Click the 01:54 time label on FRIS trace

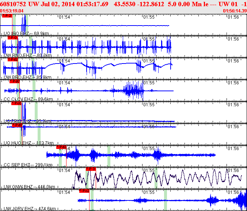[x=64, y=104]
